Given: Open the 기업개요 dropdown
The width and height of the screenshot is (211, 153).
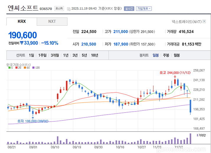Looking at the screenshot, I should point(144,9).
